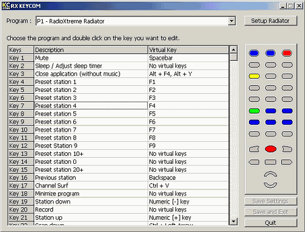Click the leftmost blue button in remote's top row

254,53
